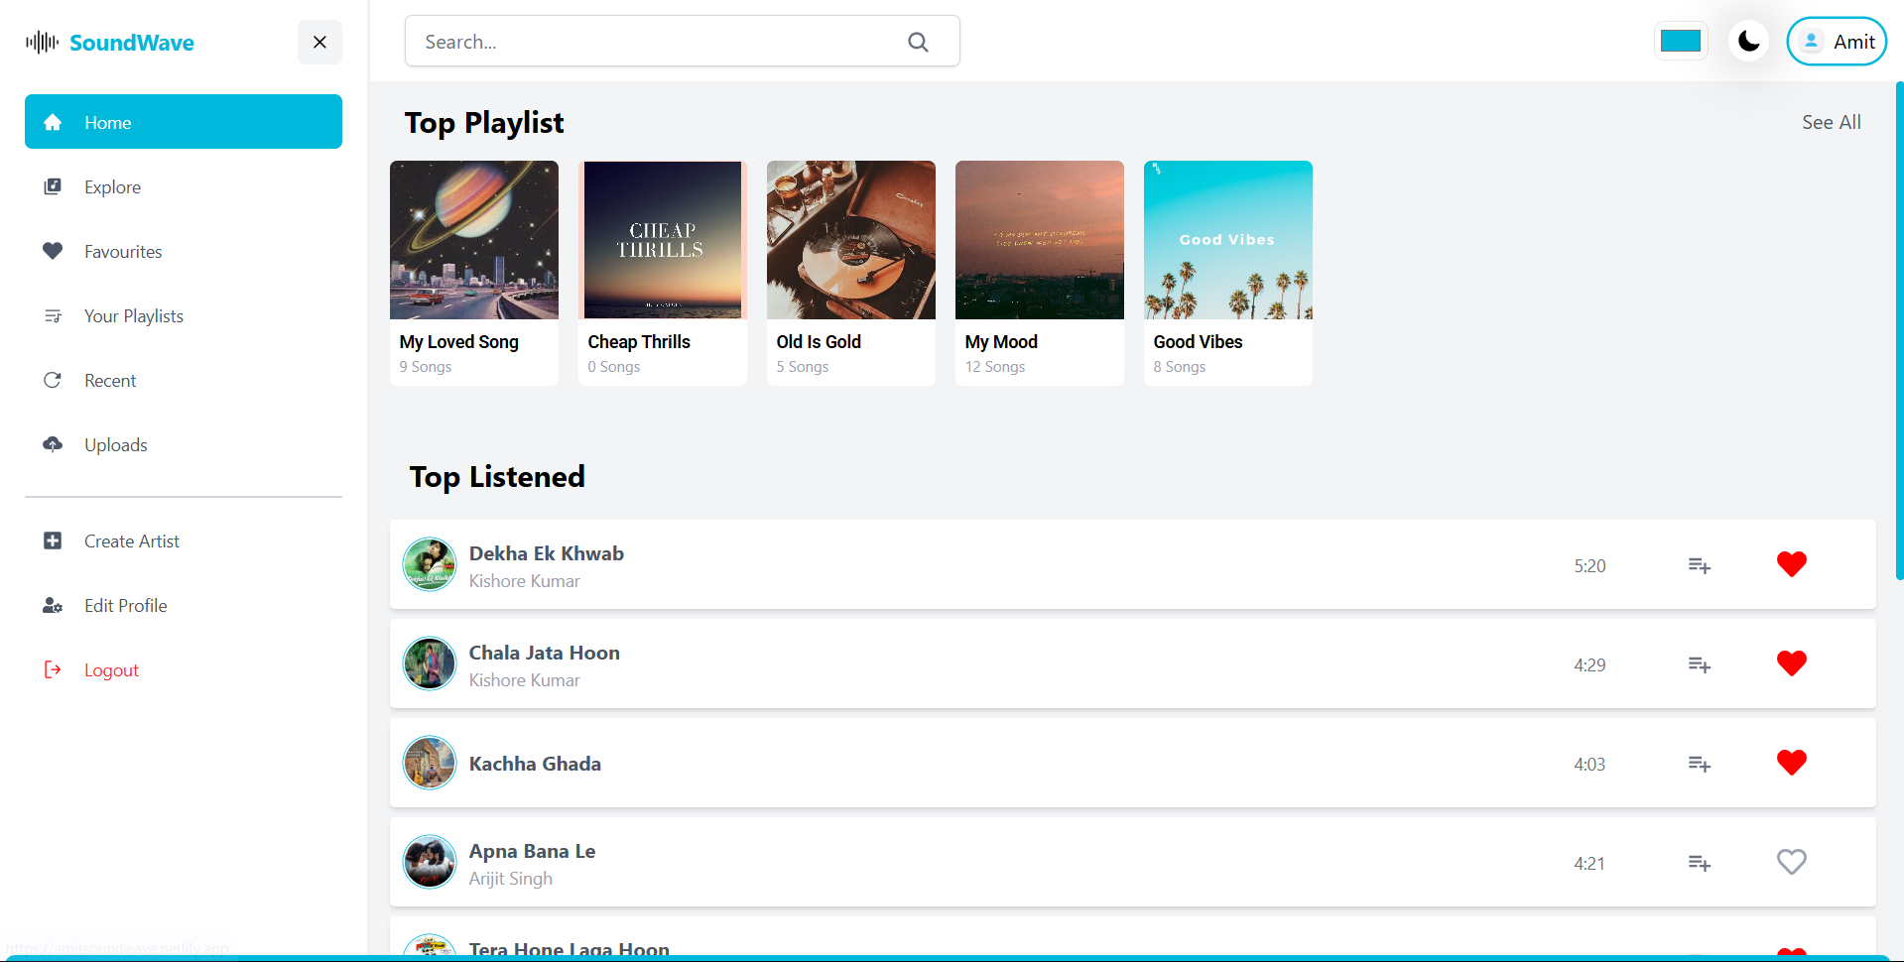Viewport: 1904px width, 962px height.
Task: Click inside the Search input field
Action: coord(683,42)
